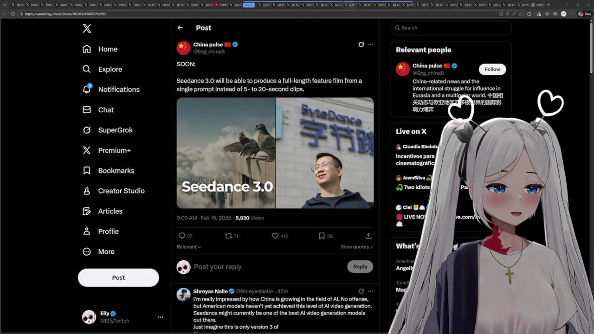Open browser settings ellipsis menu

571,14
